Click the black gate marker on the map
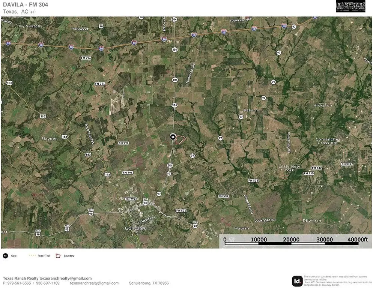The height and width of the screenshot is (288, 373). (173, 137)
